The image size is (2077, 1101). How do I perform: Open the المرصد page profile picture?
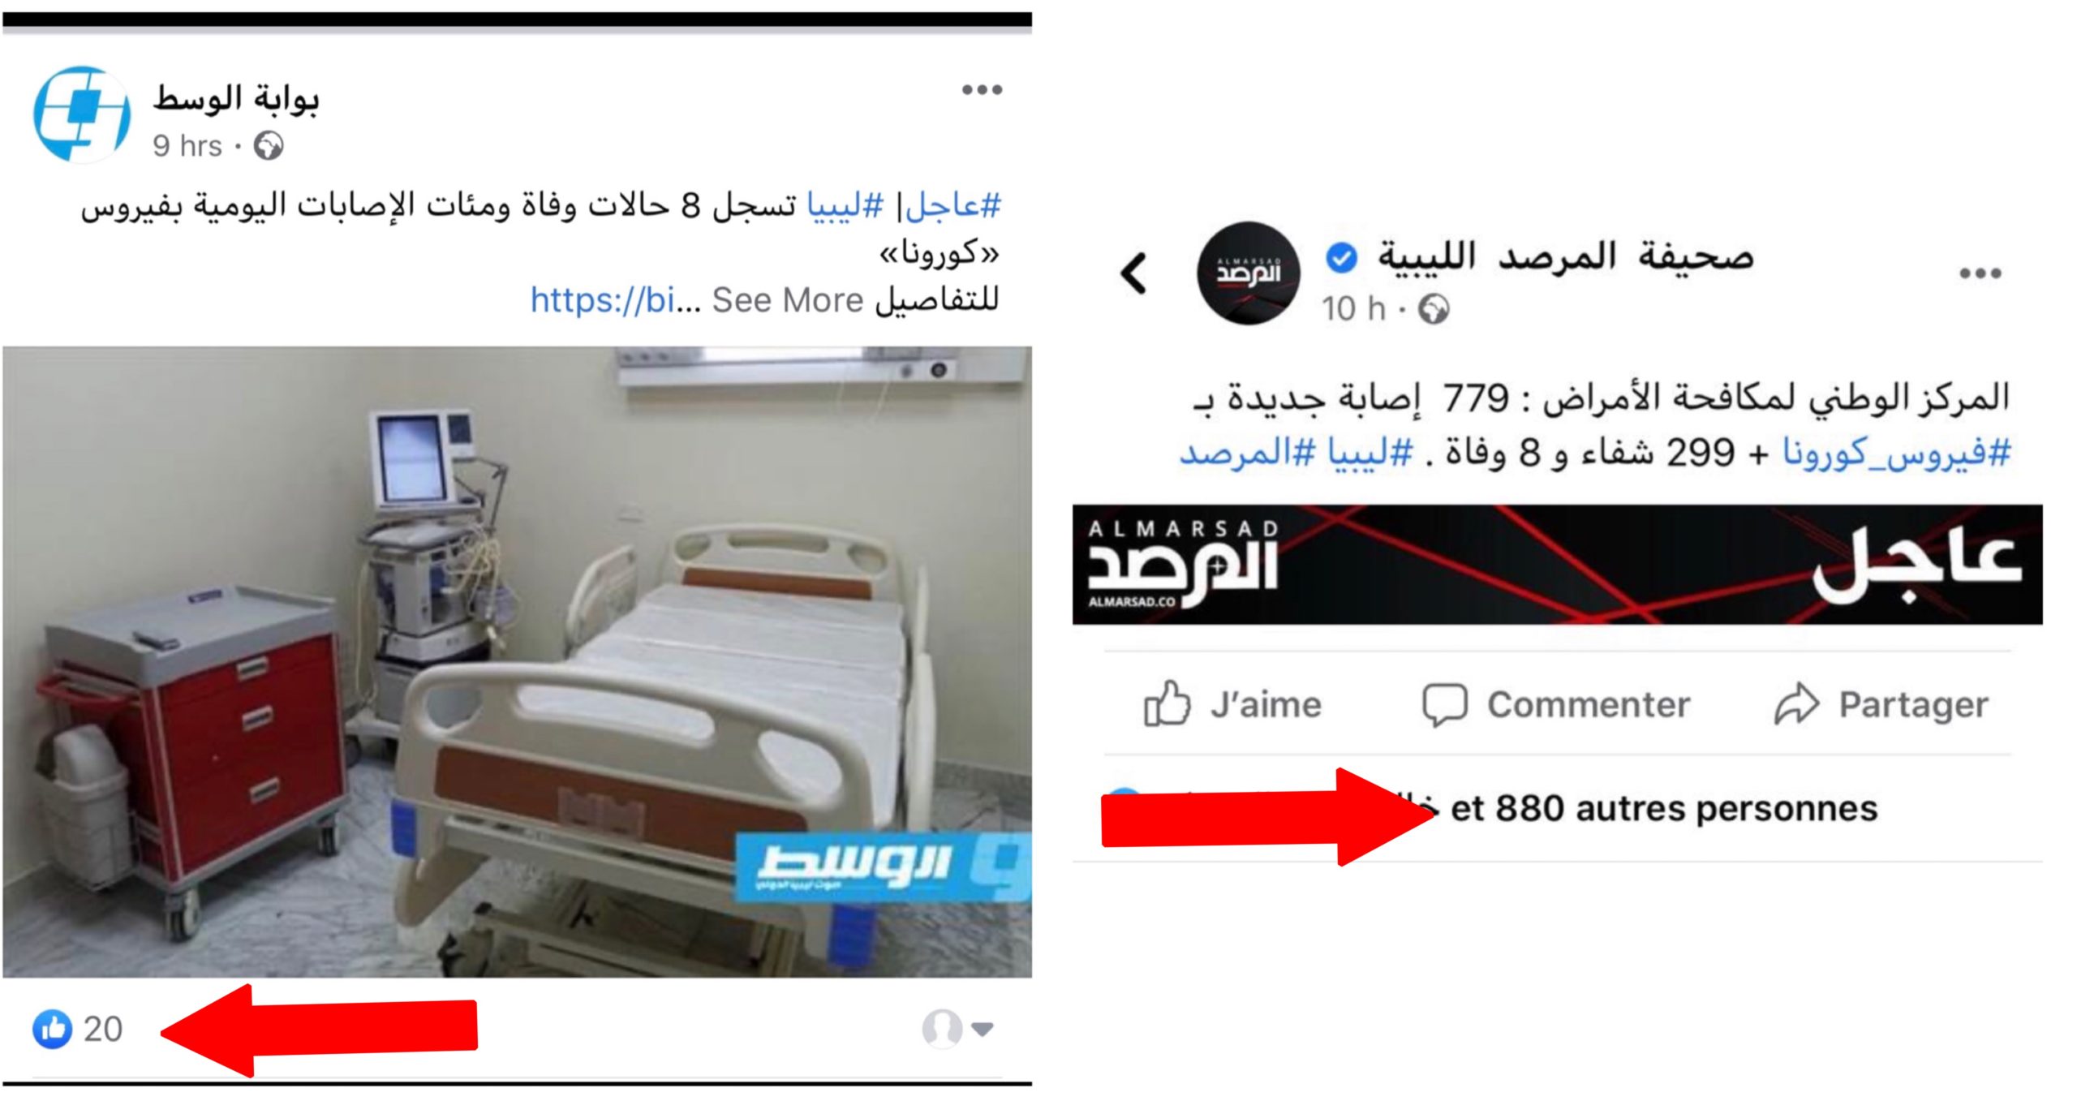[1248, 273]
